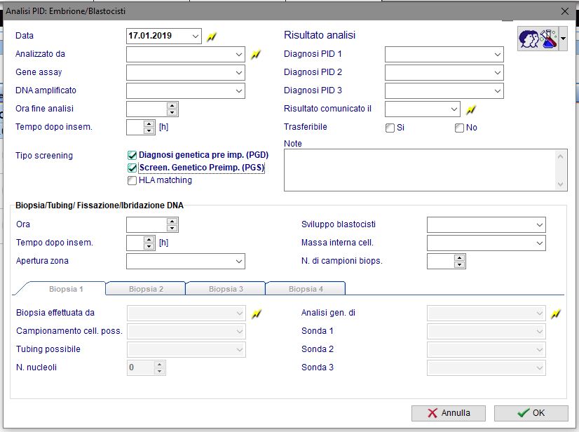Click the faces and flask icon button

[x=538, y=39]
